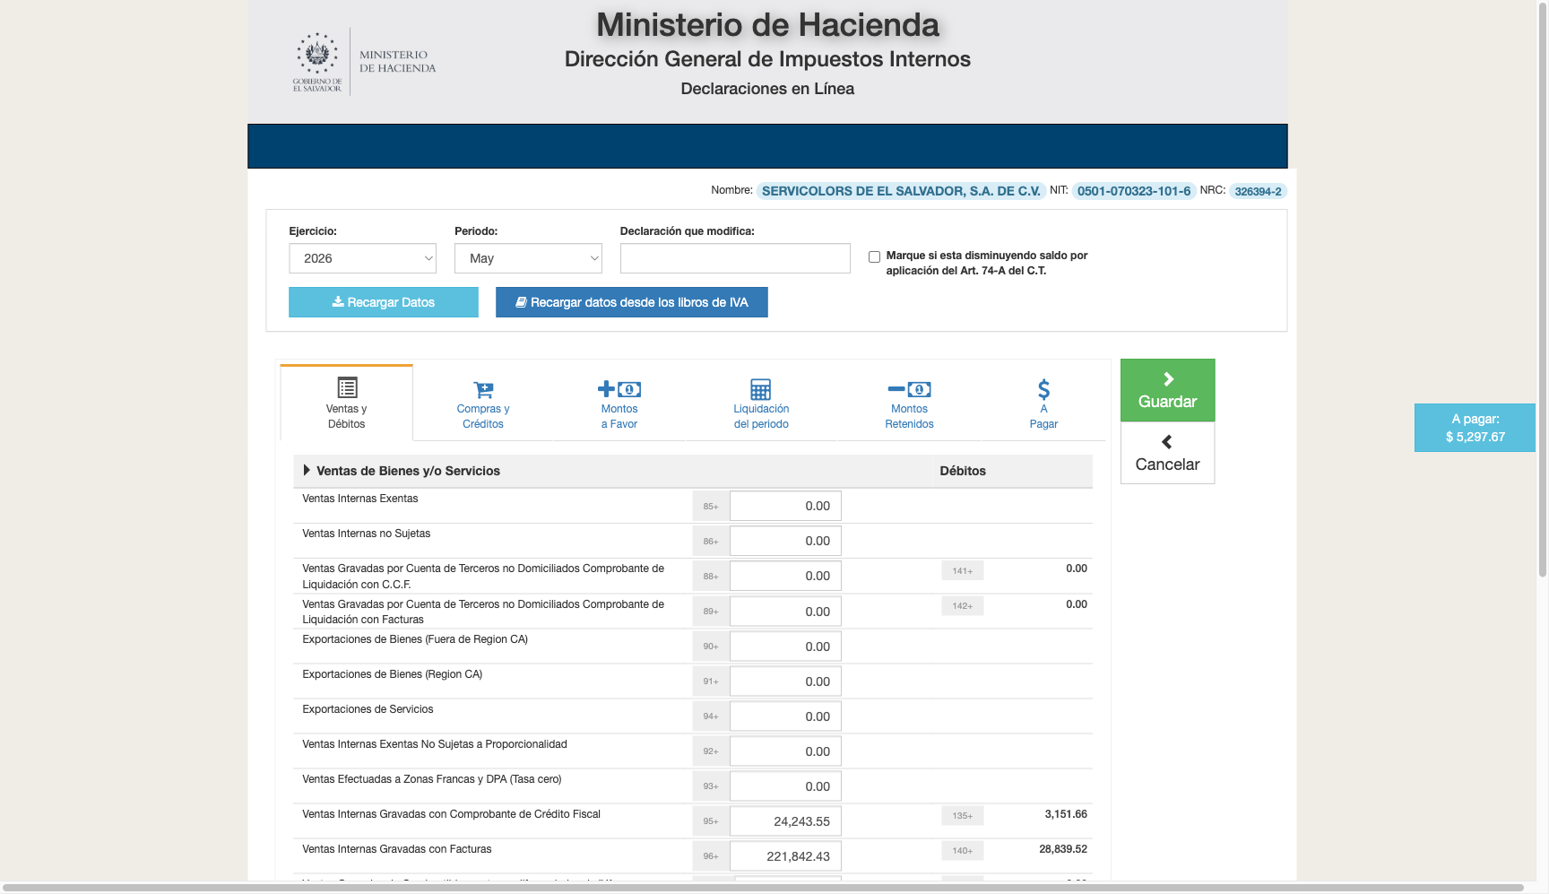The width and height of the screenshot is (1549, 894).
Task: Click the dollar sign icon for A Pagar
Action: (x=1043, y=389)
